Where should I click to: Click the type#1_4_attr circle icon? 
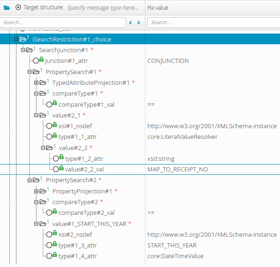pos(49,256)
